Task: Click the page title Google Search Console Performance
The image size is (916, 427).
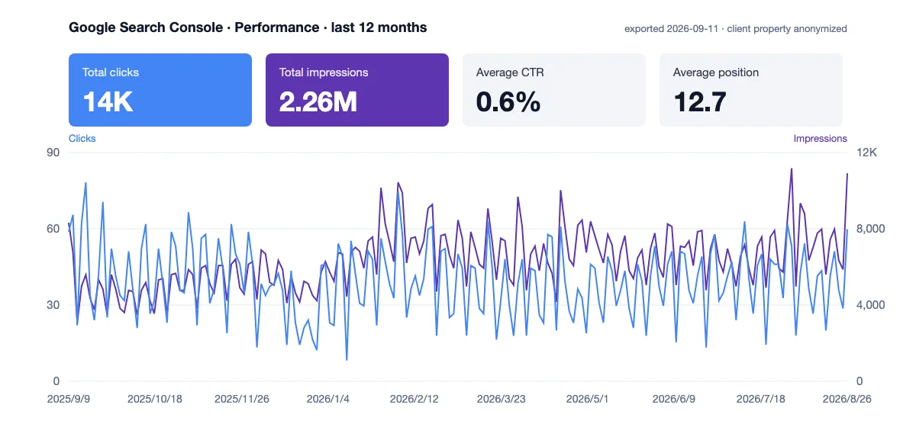Action: point(248,27)
